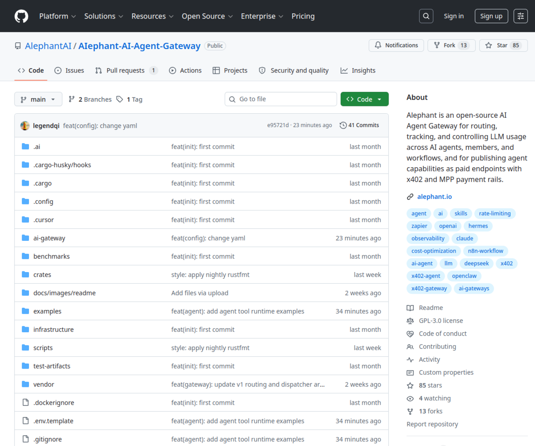Screen dimensions: 535x446
Task: Click the folder icon beside crates
Action: click(x=25, y=274)
